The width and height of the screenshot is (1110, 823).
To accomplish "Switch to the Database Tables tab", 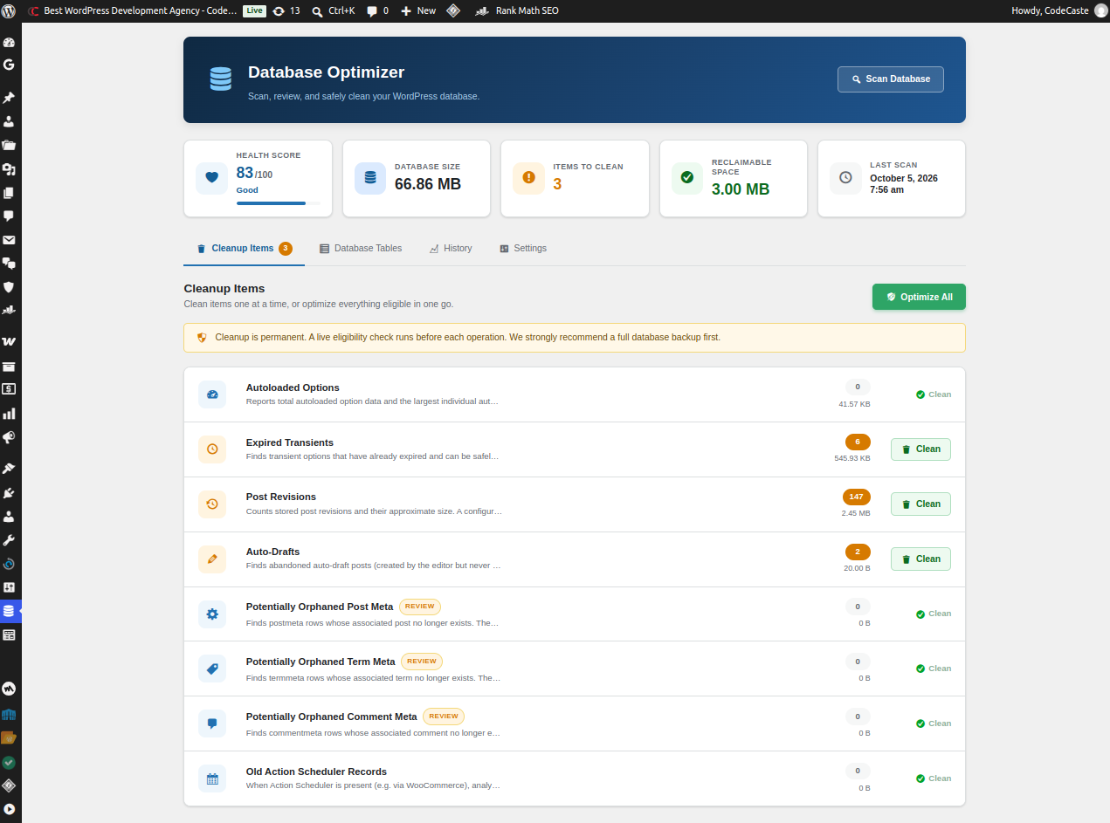I will click(361, 249).
